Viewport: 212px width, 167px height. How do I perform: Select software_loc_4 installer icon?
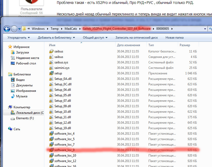tap(51, 134)
